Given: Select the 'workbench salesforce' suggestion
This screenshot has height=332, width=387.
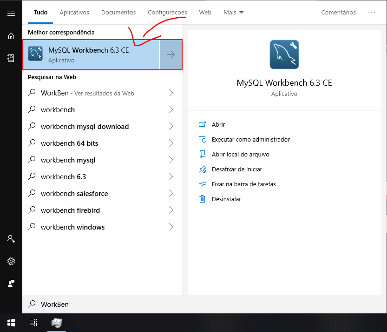Looking at the screenshot, I should coord(102,193).
